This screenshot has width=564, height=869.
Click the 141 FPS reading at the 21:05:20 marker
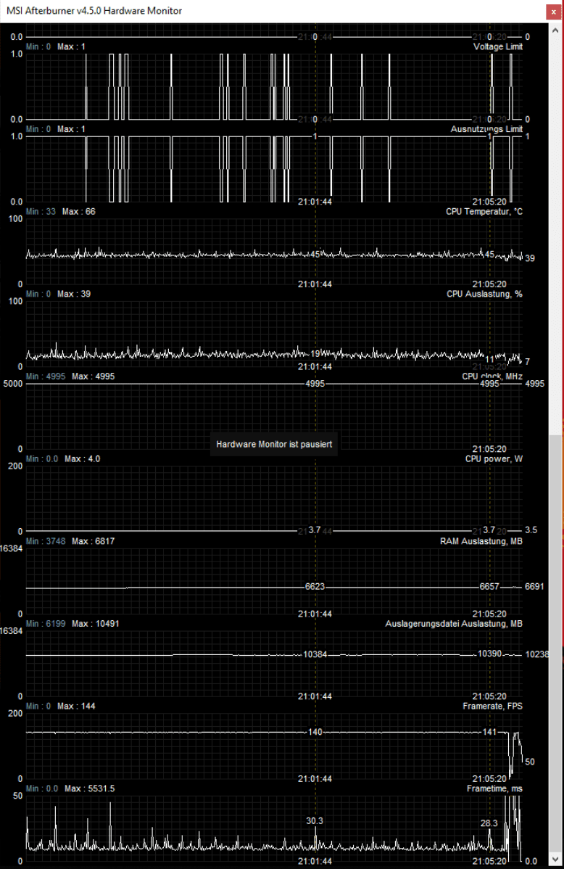point(489,732)
